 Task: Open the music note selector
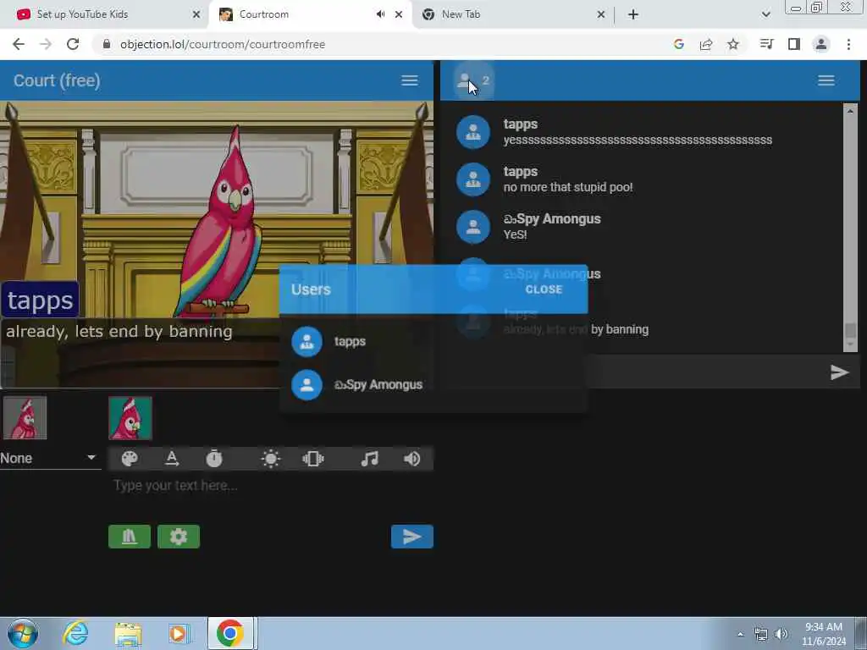(x=369, y=459)
